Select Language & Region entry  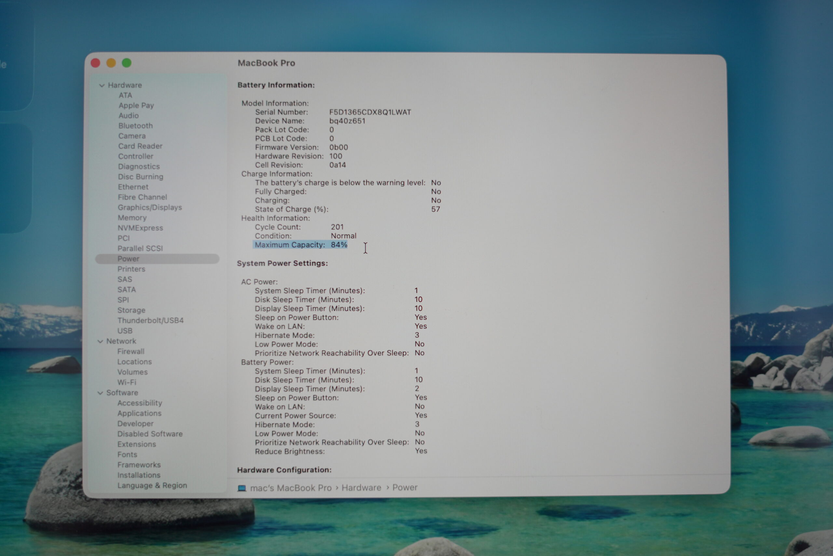[152, 486]
